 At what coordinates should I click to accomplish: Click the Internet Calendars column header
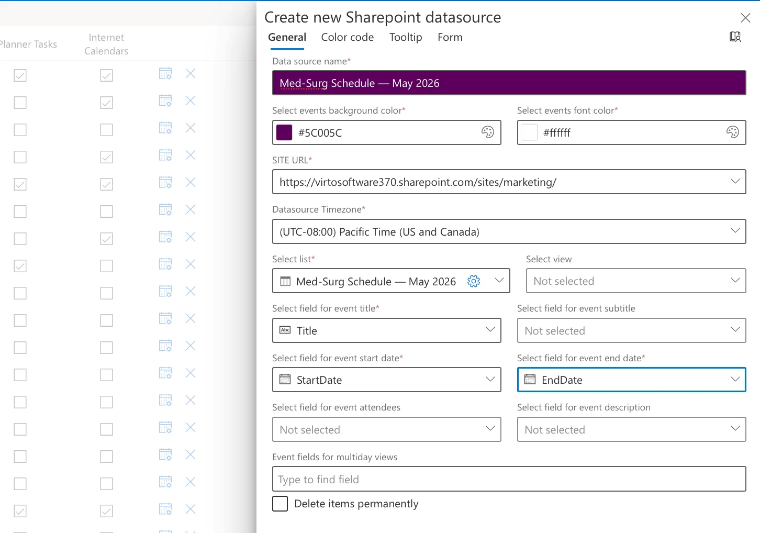106,44
